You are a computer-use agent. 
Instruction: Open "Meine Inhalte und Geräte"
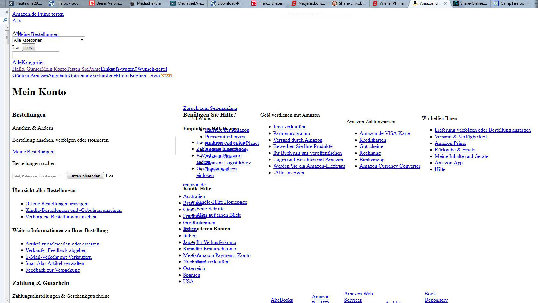(x=461, y=156)
